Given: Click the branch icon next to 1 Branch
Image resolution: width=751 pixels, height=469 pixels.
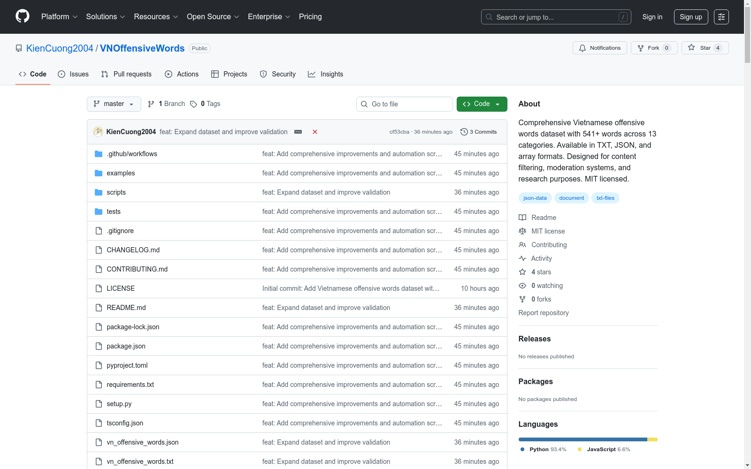Looking at the screenshot, I should point(151,104).
